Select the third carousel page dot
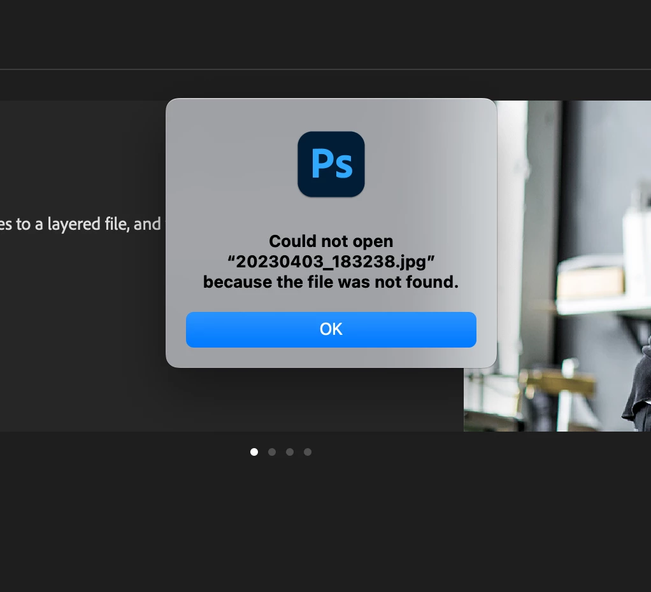 (x=290, y=452)
